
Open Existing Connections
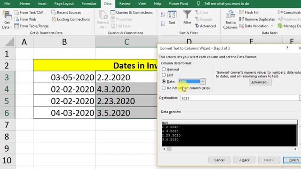click(71, 19)
